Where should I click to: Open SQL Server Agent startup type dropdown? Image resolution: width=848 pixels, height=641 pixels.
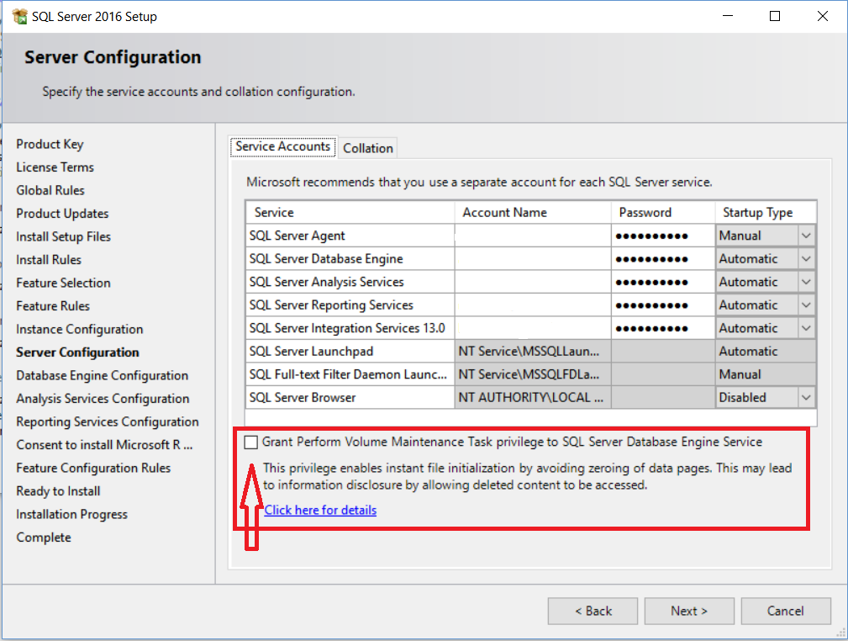[x=806, y=236]
